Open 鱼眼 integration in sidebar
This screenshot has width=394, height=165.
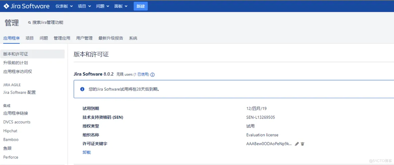[7, 148]
